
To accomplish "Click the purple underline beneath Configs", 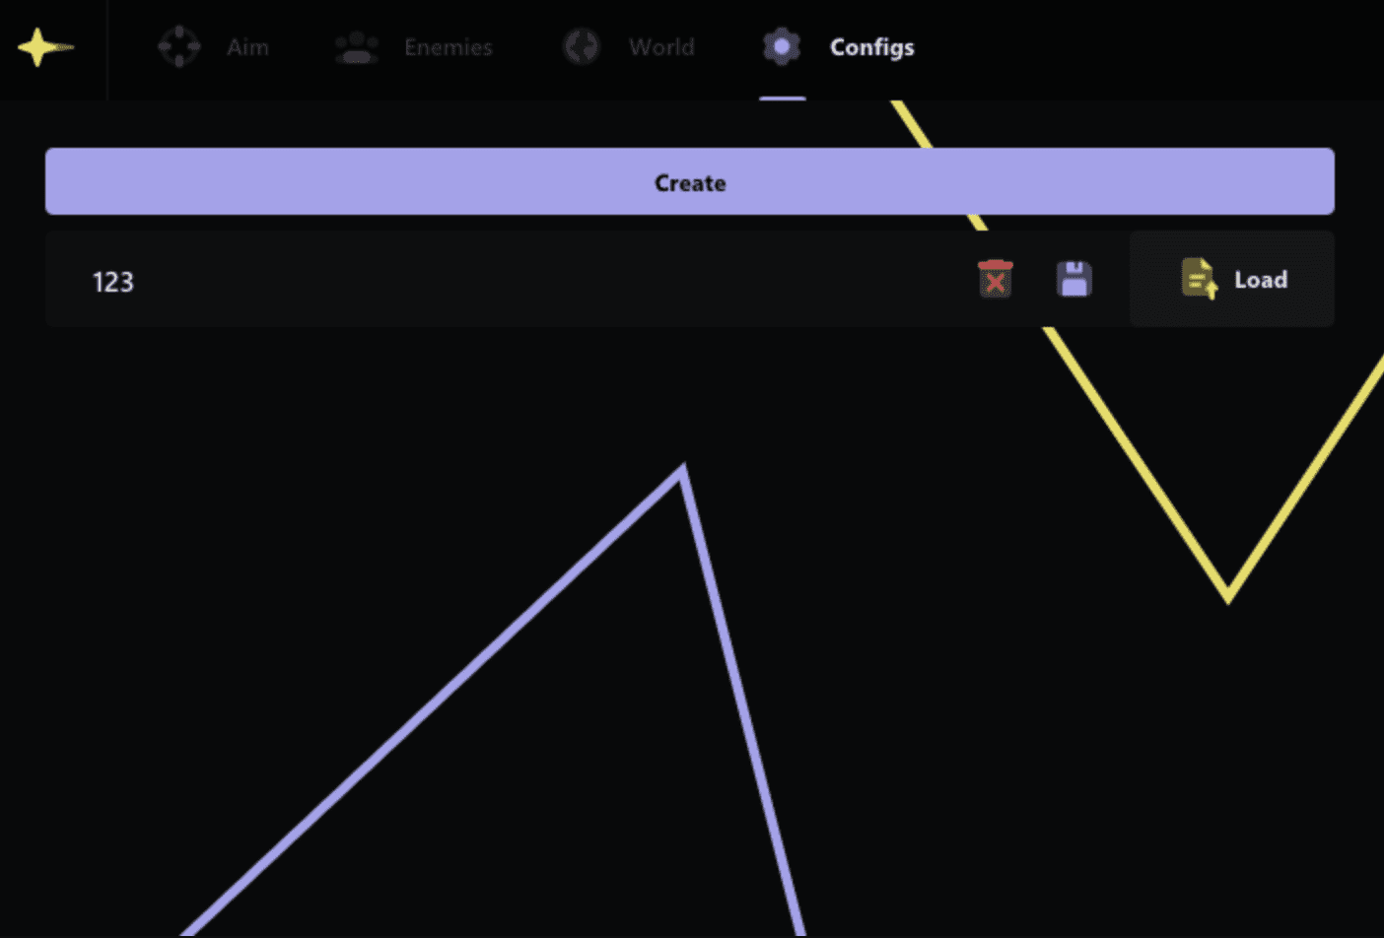I will point(783,98).
